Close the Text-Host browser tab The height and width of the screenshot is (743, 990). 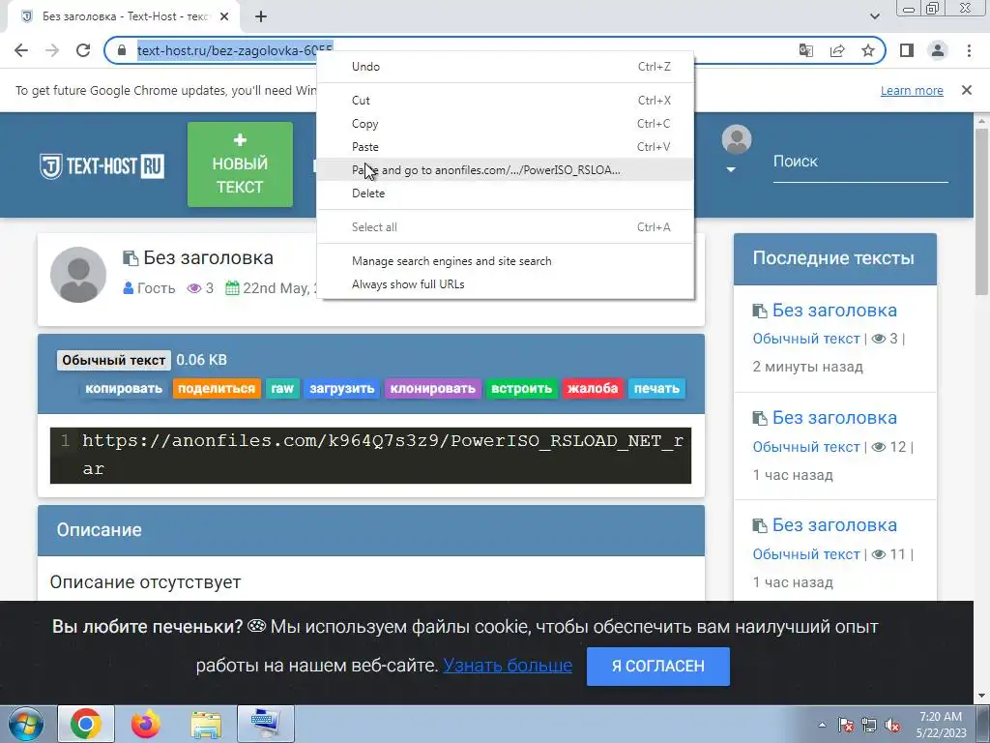click(224, 16)
